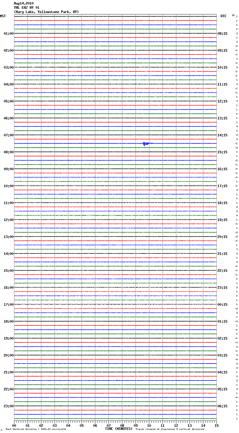Click the 09:15 UTC time label

pyautogui.click(x=222, y=51)
